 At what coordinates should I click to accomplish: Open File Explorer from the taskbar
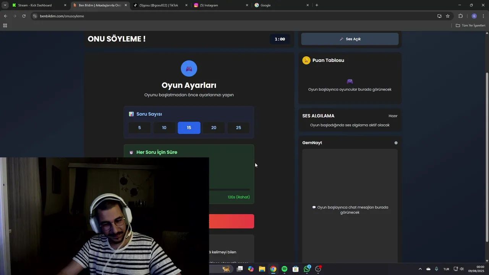tap(262, 269)
